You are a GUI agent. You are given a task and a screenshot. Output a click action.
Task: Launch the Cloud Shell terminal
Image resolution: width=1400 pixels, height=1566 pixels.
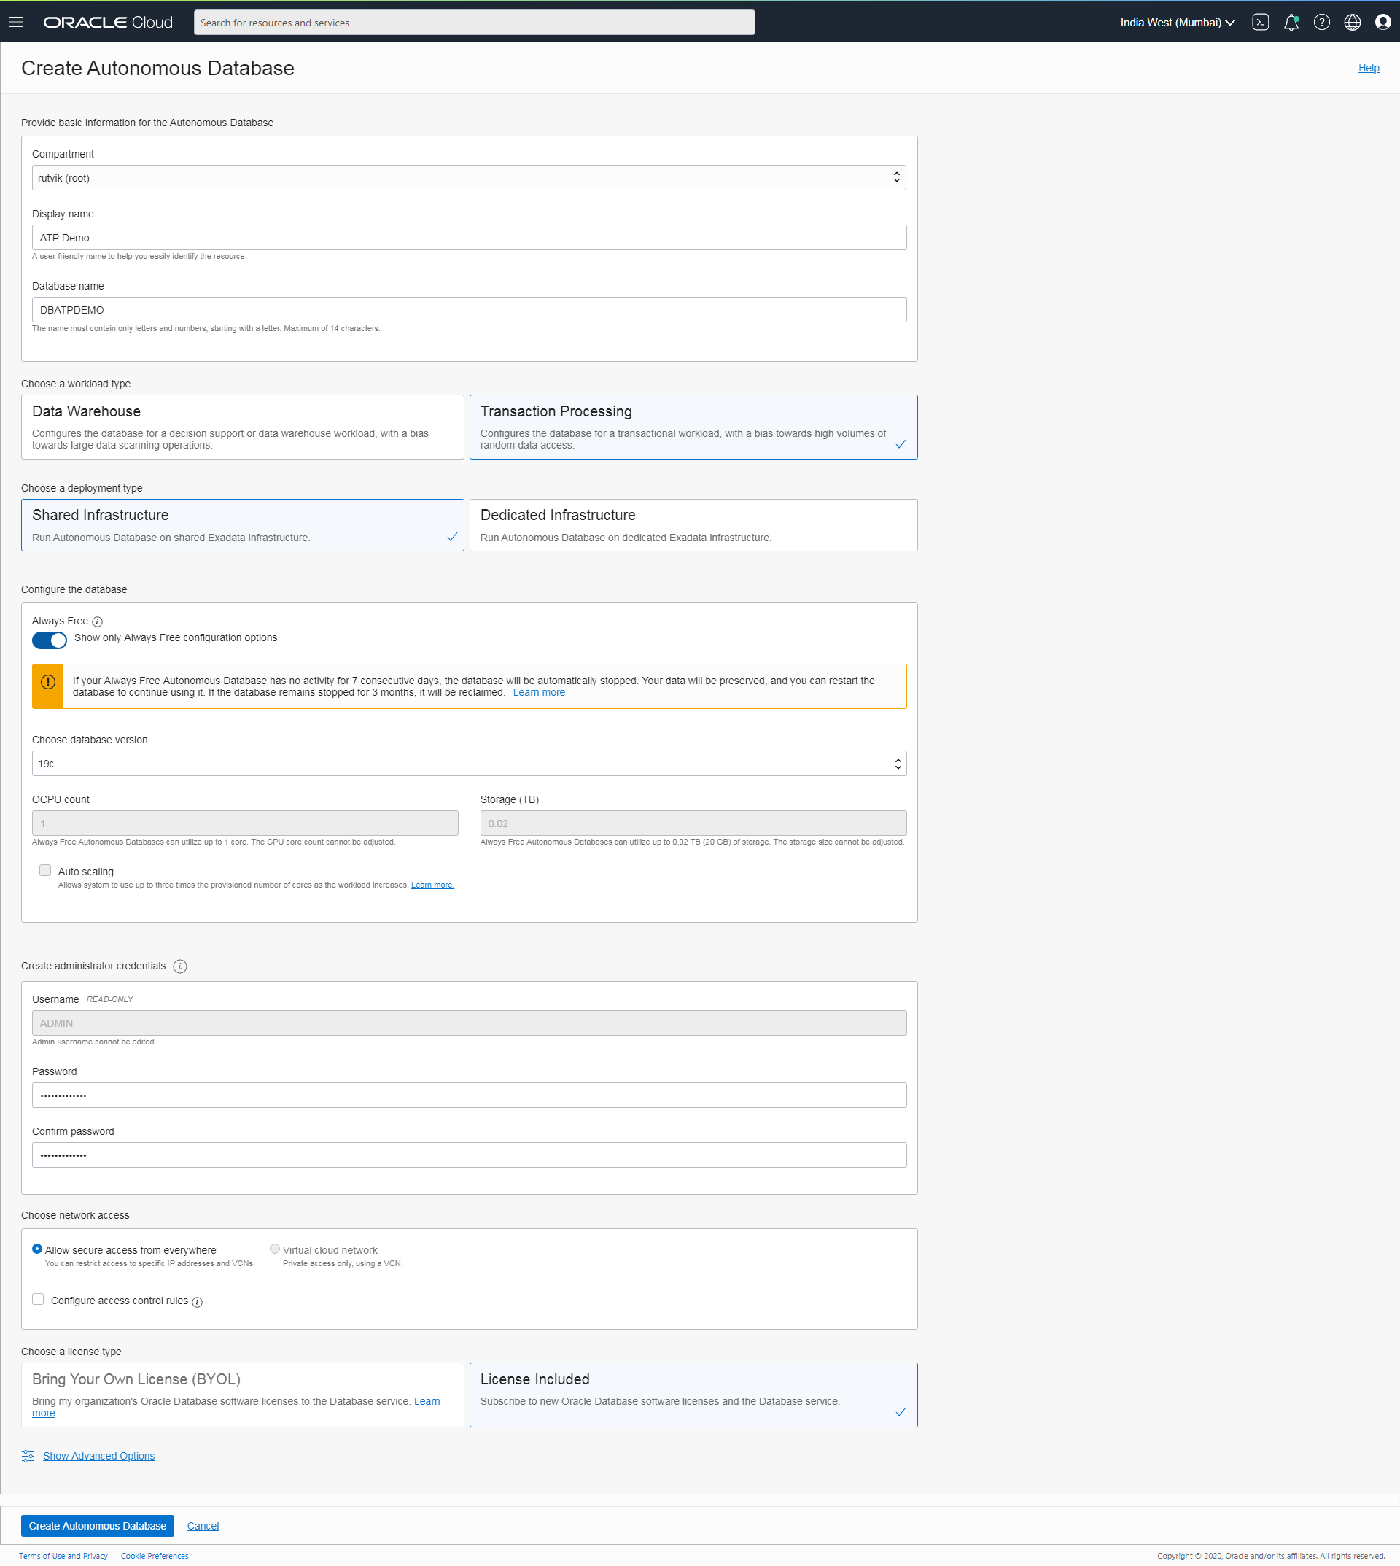pyautogui.click(x=1261, y=22)
